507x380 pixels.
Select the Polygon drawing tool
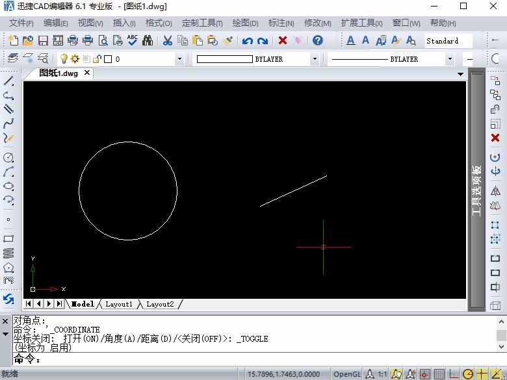point(8,268)
